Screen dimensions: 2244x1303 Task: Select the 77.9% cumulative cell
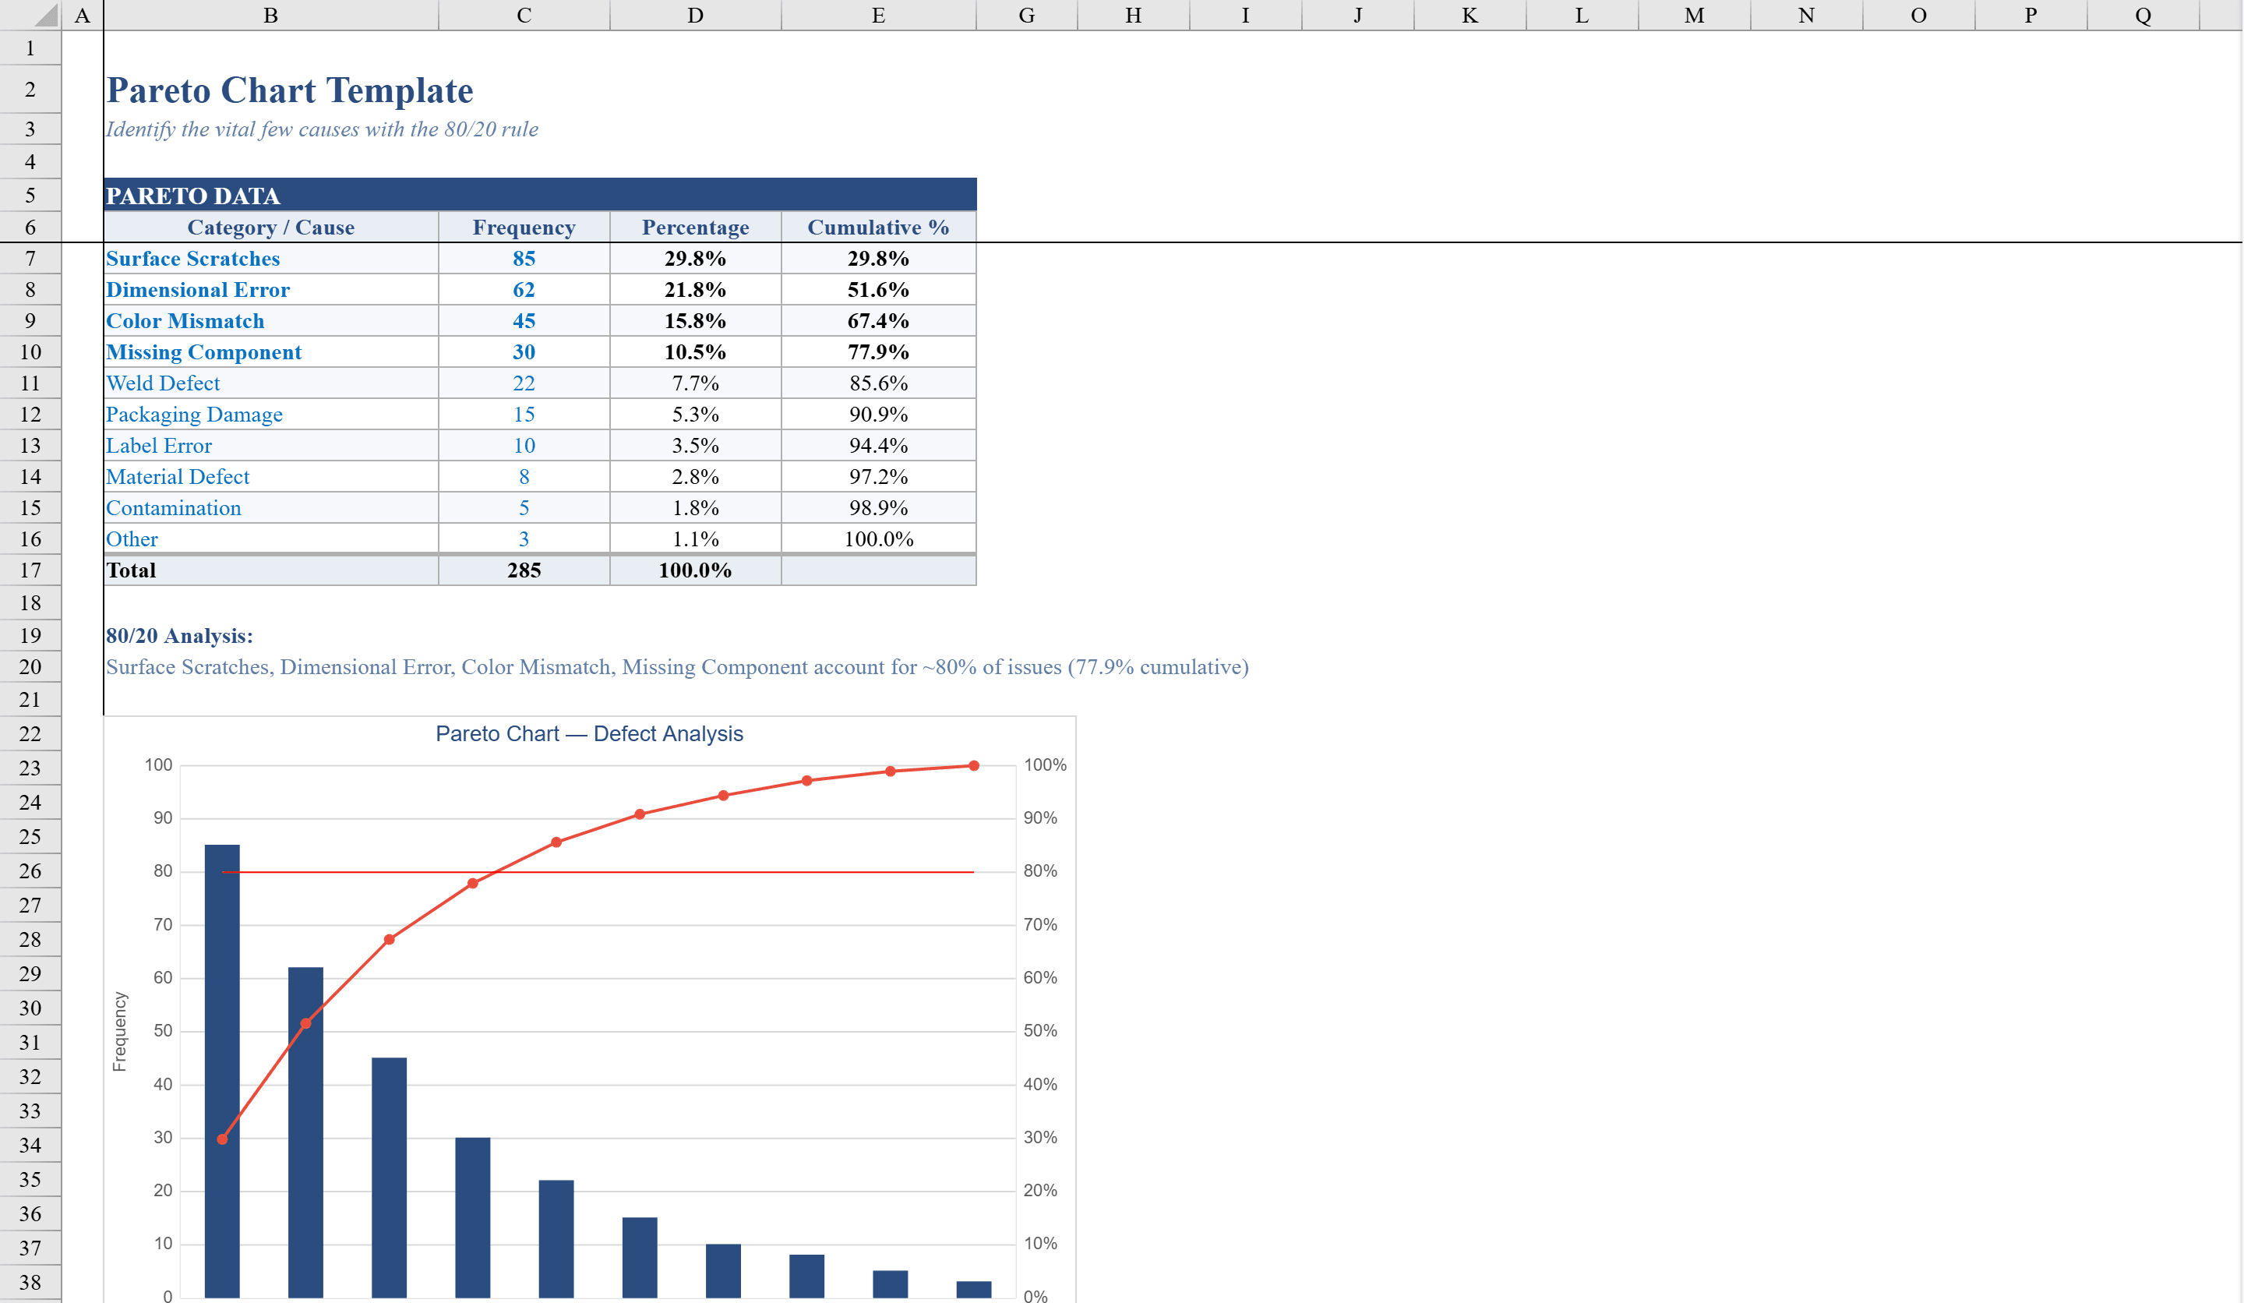click(x=878, y=351)
